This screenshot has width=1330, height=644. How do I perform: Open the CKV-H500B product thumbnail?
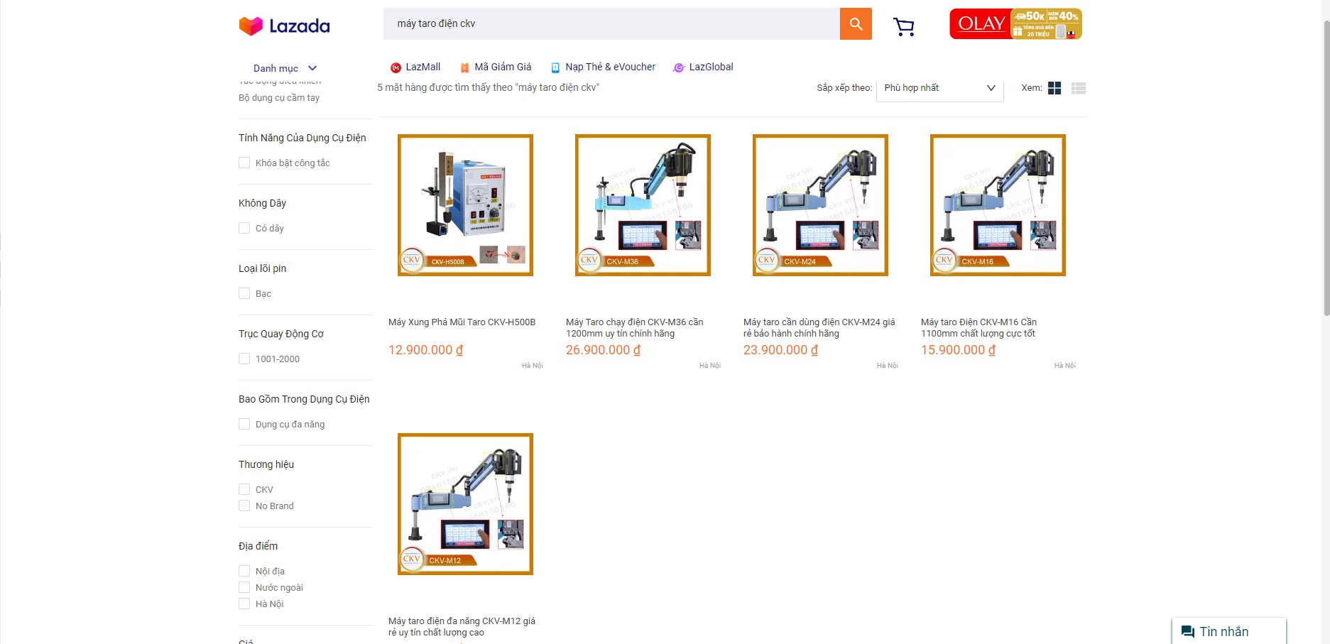(465, 205)
